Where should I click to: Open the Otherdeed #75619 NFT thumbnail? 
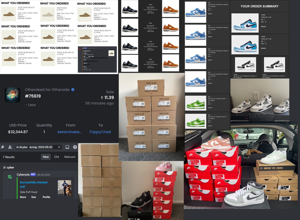[12, 95]
